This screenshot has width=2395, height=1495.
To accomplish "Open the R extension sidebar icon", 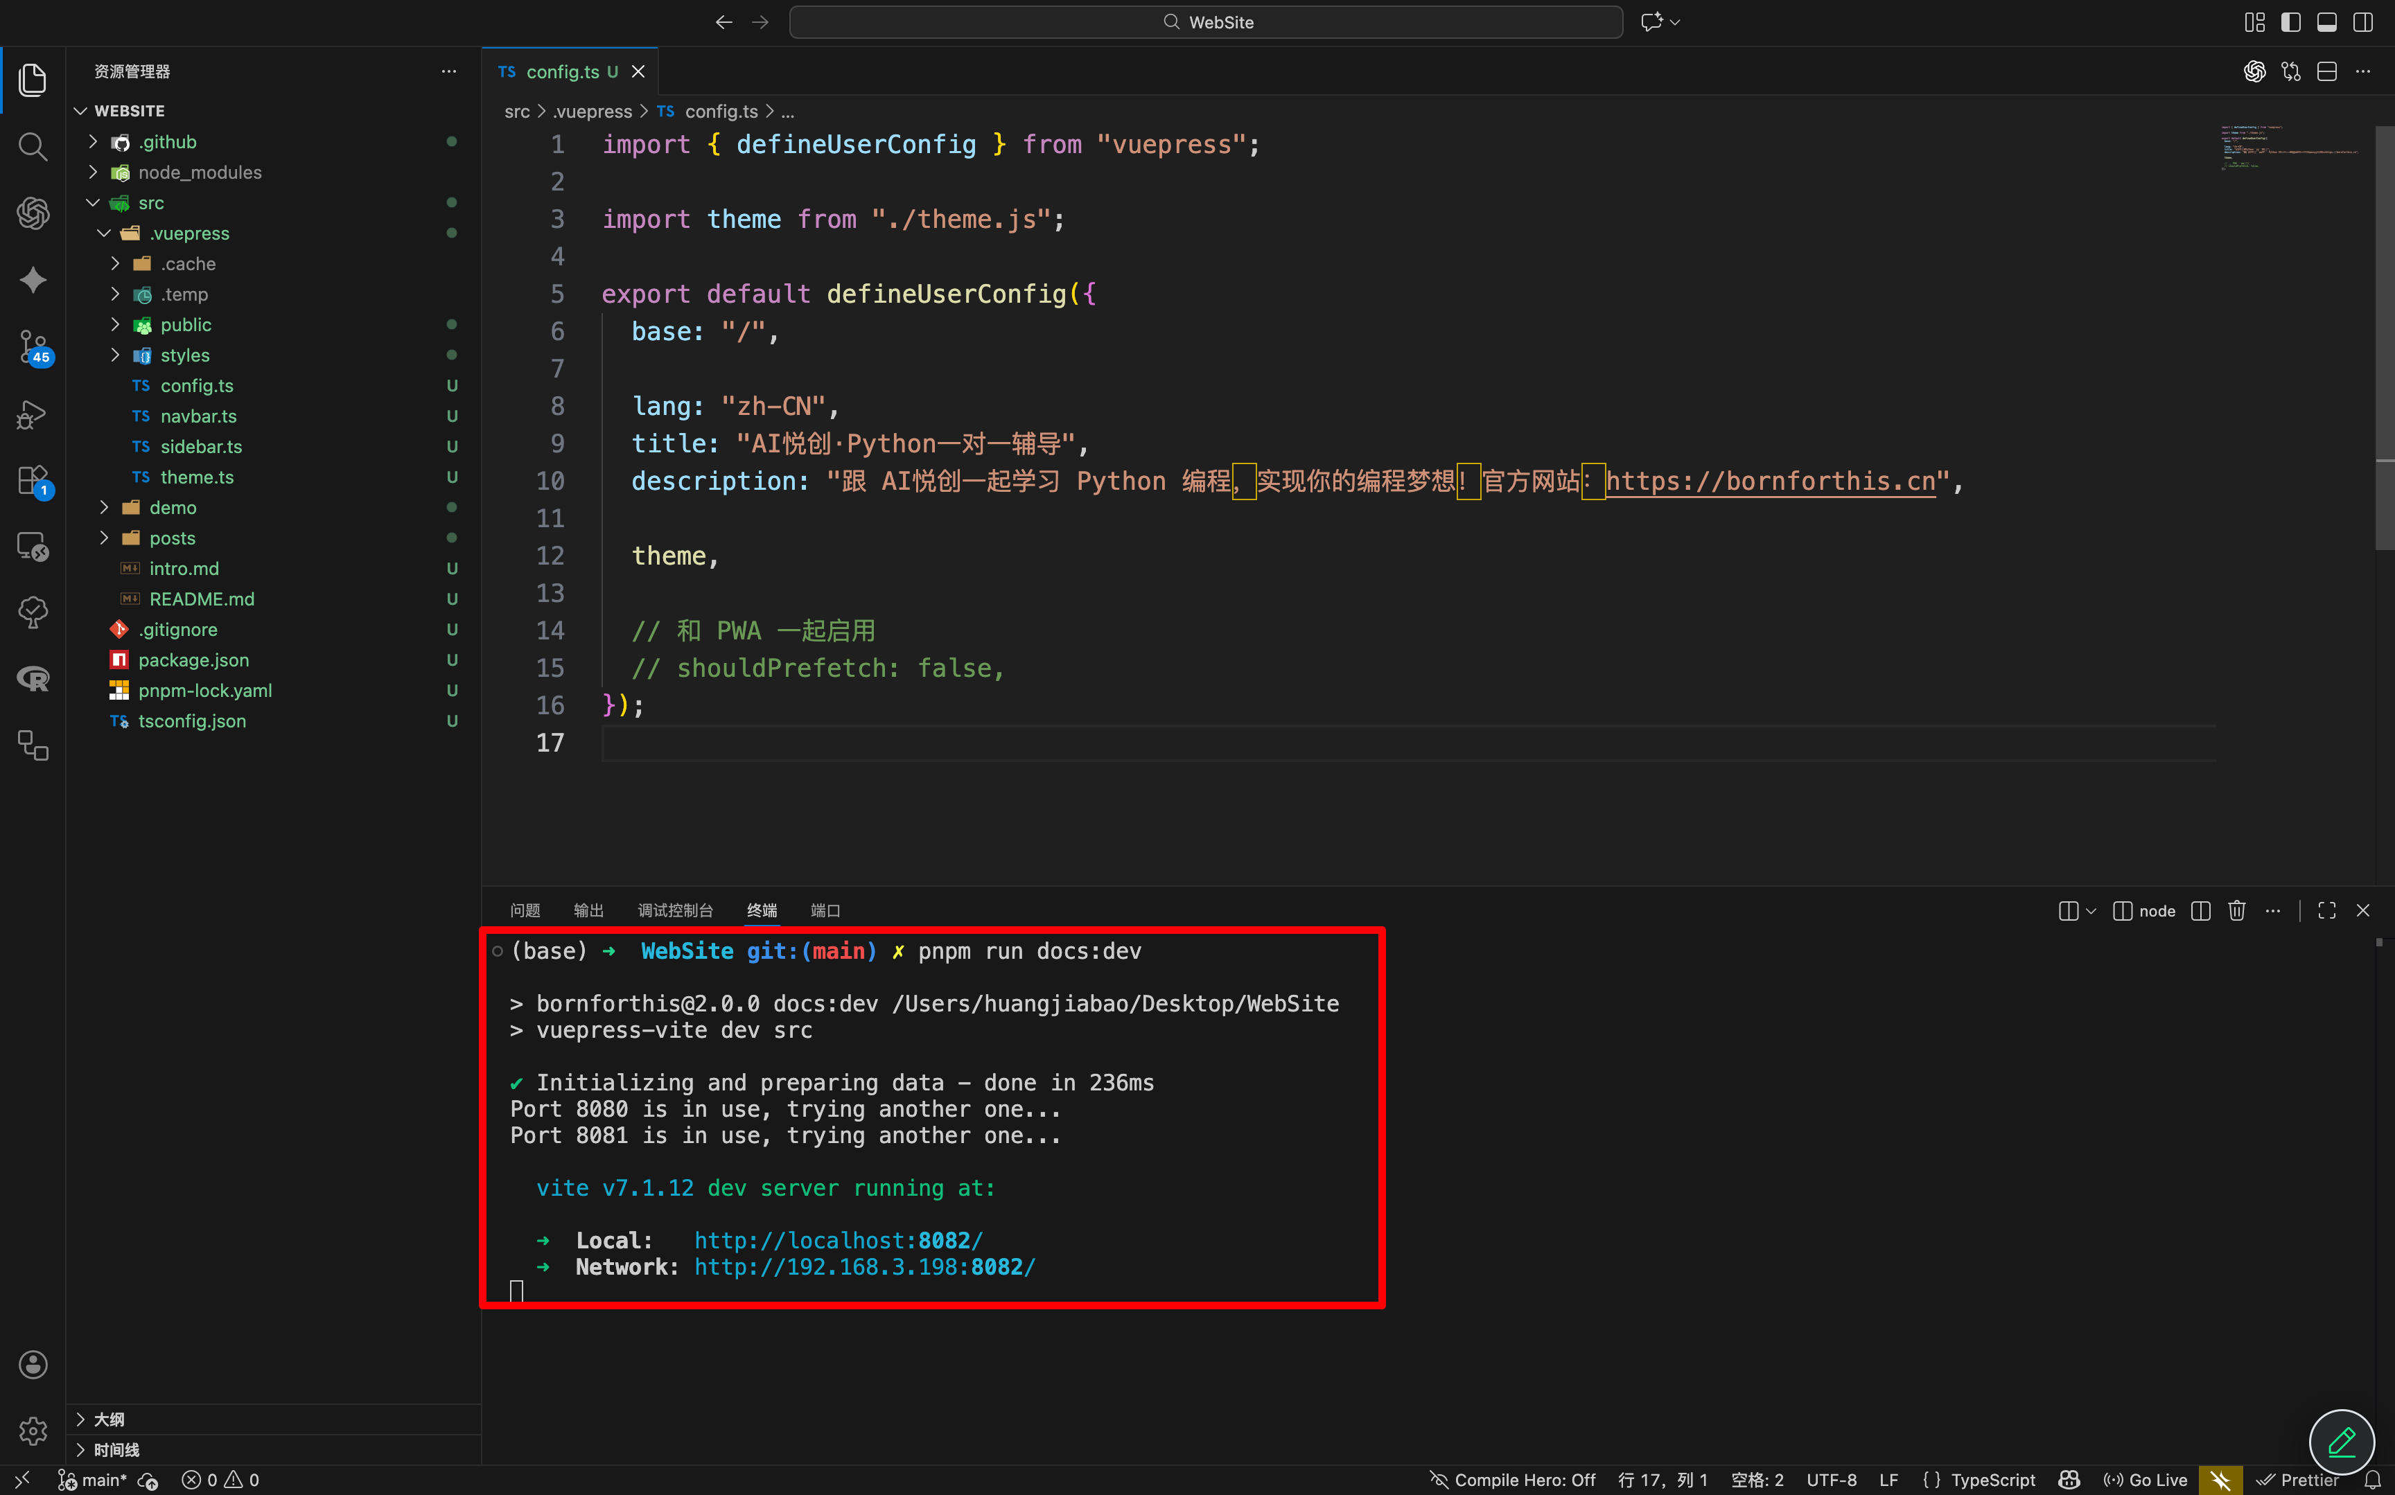I will (33, 680).
